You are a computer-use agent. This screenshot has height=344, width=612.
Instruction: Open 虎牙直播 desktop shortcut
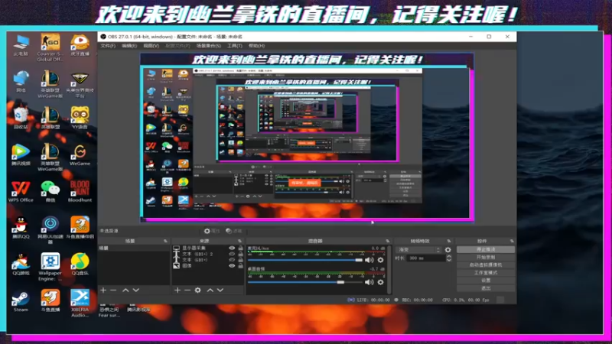(80, 45)
